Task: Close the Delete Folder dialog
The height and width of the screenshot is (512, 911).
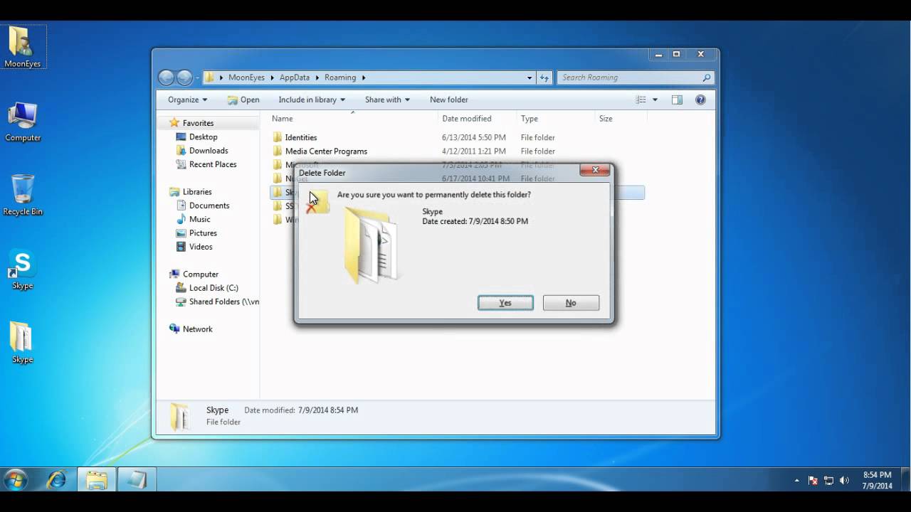Action: click(595, 170)
